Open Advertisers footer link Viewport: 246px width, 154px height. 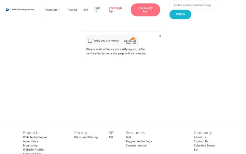tap(31, 141)
